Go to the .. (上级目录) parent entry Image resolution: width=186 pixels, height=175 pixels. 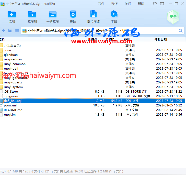pyautogui.click(x=12, y=46)
